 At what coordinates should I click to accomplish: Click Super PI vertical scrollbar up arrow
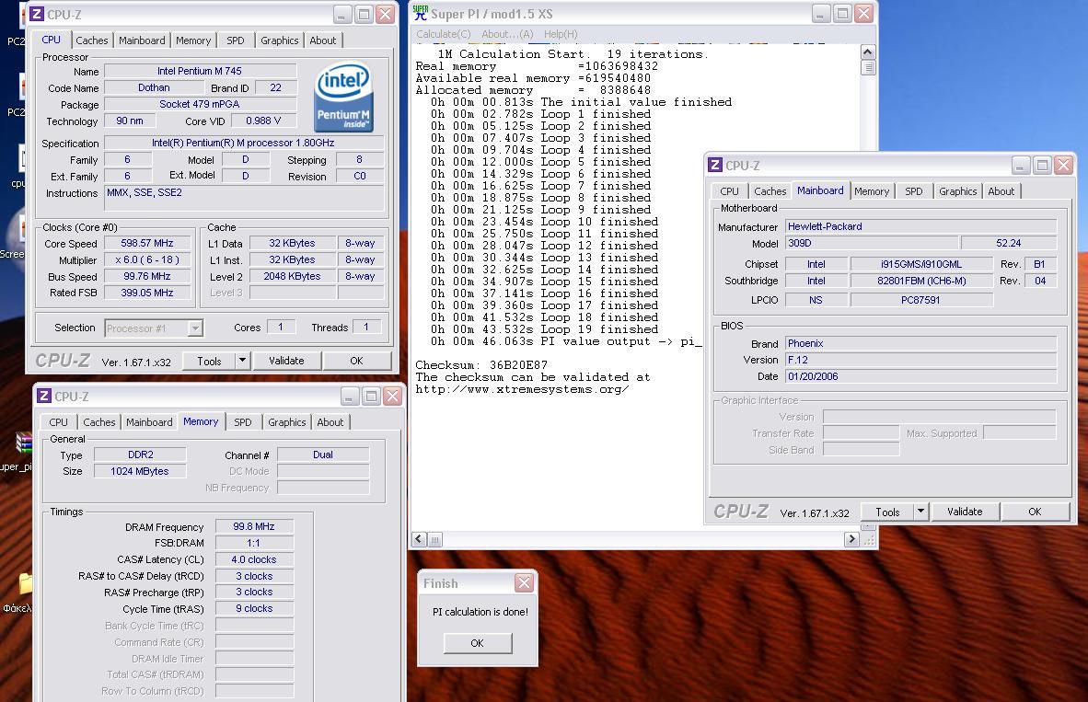click(x=868, y=52)
